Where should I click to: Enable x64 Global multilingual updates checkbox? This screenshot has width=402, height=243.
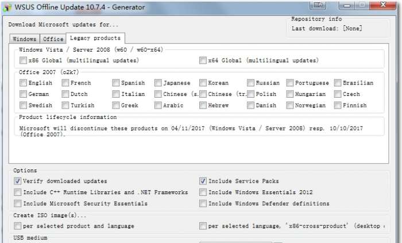point(203,60)
